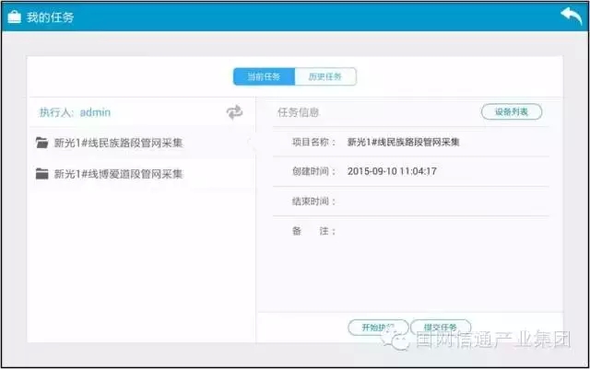
Task: Click the swap arrows icon next to admin
Action: pos(234,112)
